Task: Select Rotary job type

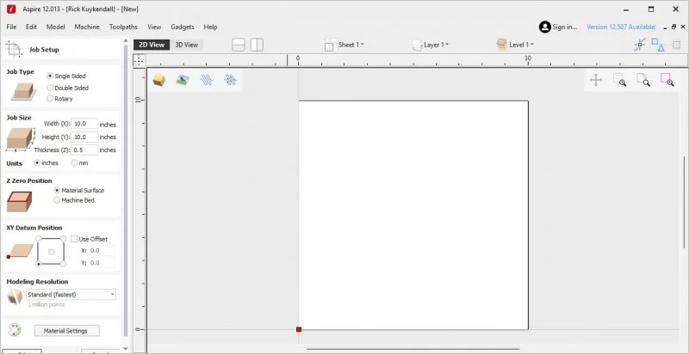Action: pos(59,99)
